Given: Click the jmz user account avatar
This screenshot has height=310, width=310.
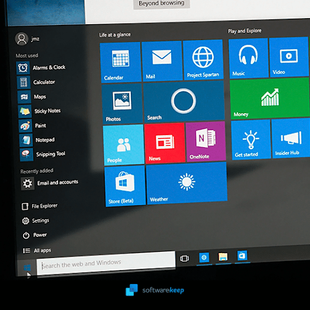Looking at the screenshot, I should pyautogui.click(x=22, y=39).
